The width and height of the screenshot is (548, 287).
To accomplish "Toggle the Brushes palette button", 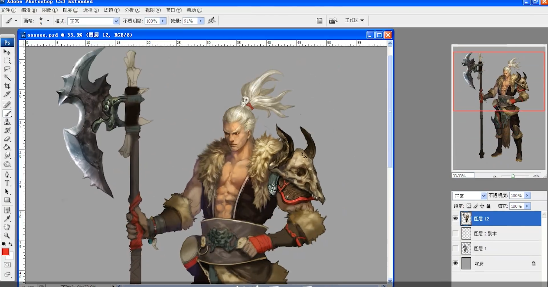I will click(319, 21).
